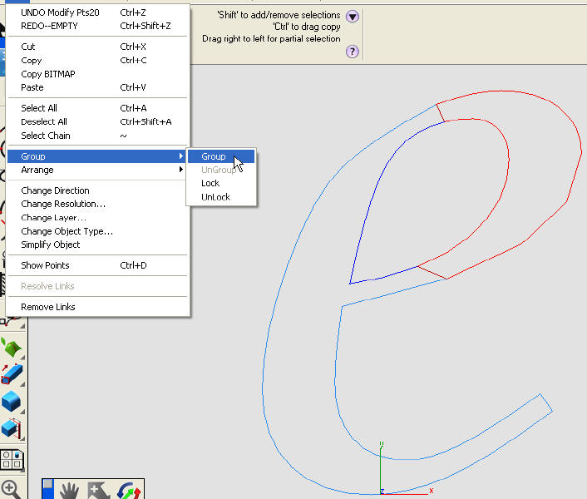The image size is (587, 499).
Task: Click the green Y axis line
Action: 380,468
